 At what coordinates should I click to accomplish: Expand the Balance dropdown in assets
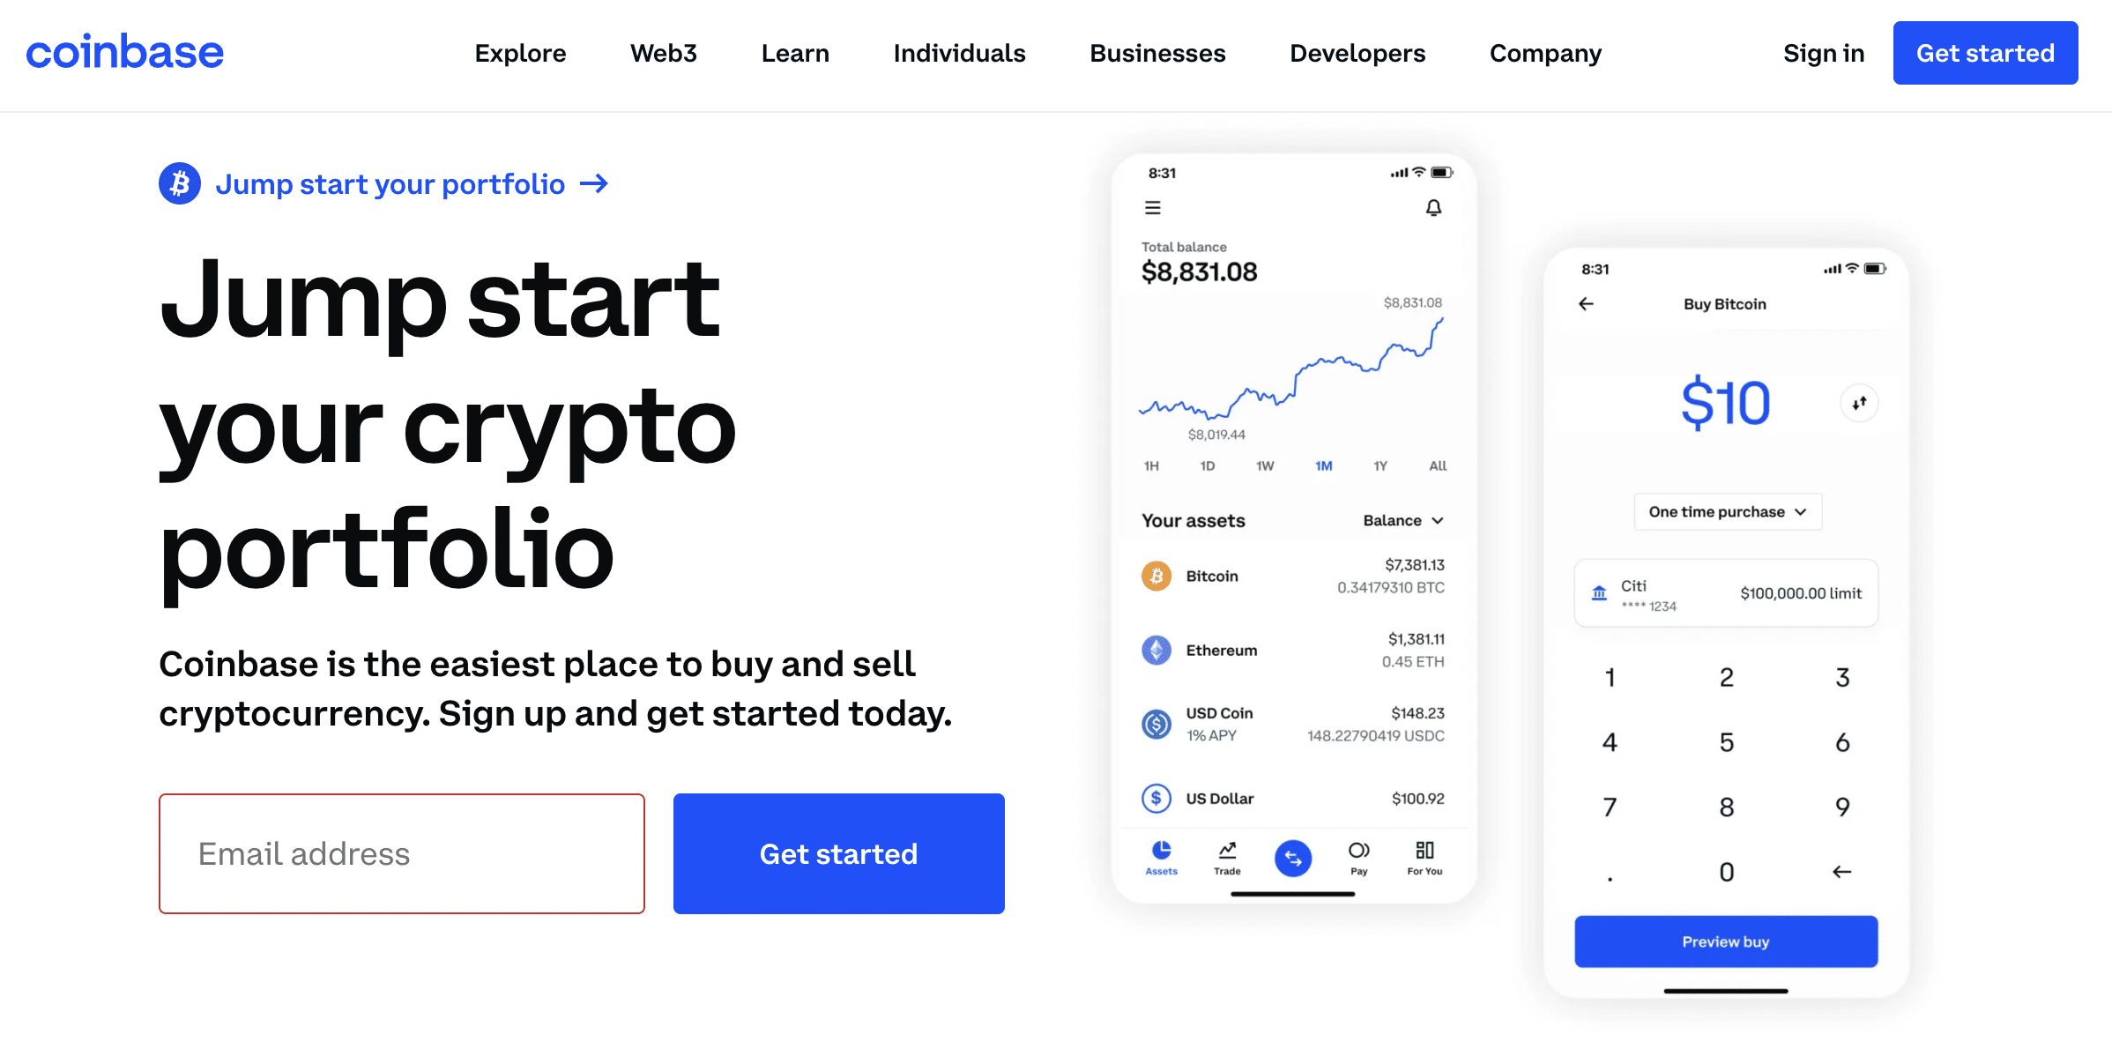click(x=1409, y=521)
